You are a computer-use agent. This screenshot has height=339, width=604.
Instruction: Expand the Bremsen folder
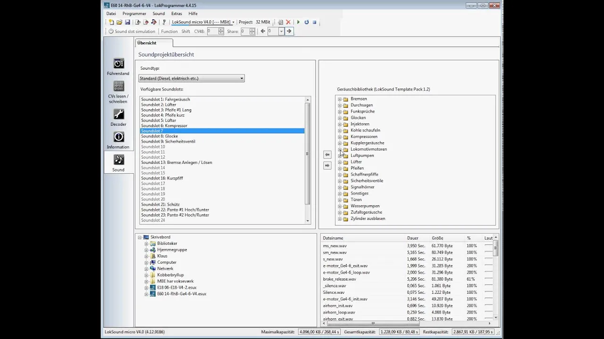(x=340, y=99)
